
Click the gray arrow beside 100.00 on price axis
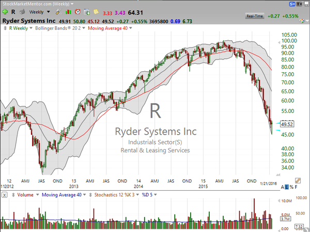pyautogui.click(x=279, y=42)
